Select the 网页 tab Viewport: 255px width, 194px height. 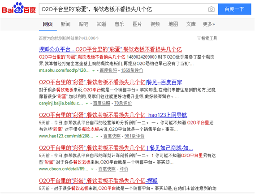coord(48,24)
